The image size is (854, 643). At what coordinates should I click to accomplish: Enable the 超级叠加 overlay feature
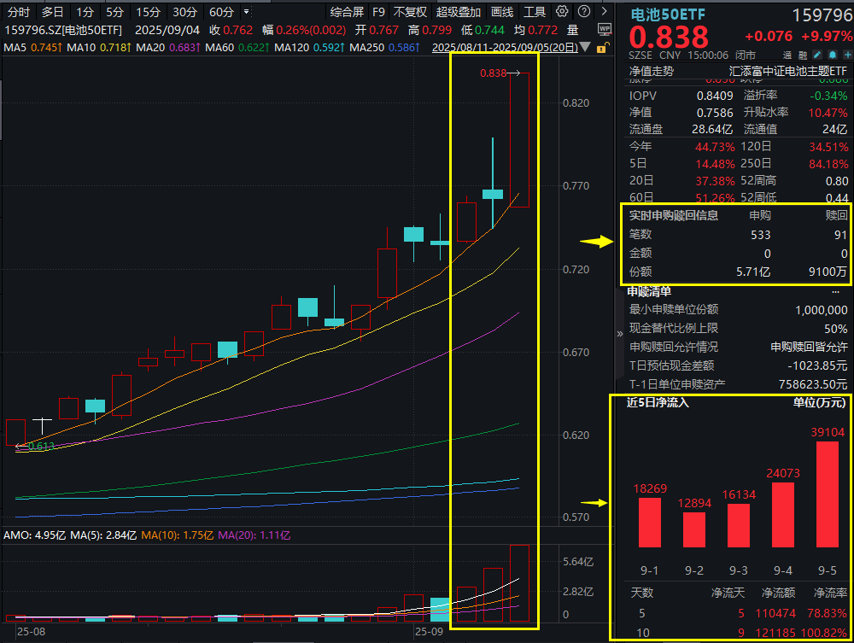[458, 12]
